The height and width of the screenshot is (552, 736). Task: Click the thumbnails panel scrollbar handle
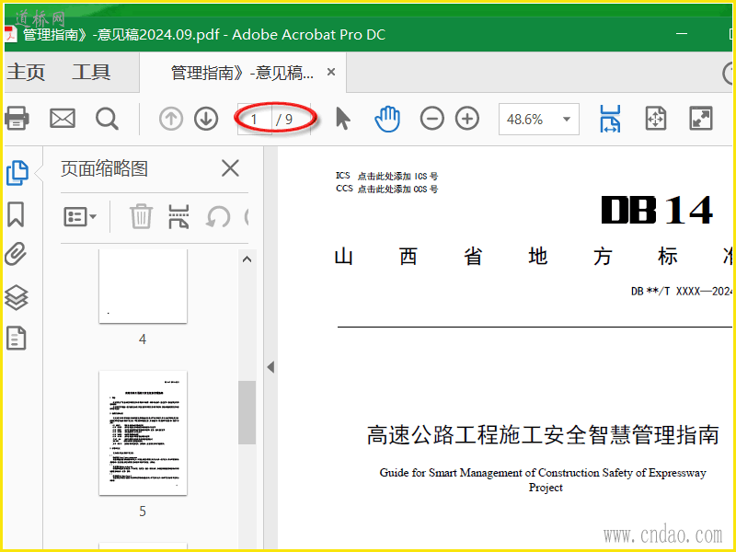tap(247, 412)
